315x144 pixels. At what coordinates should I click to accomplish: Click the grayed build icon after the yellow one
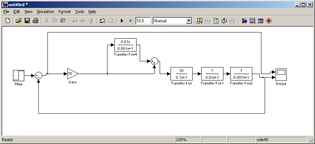click(208, 21)
